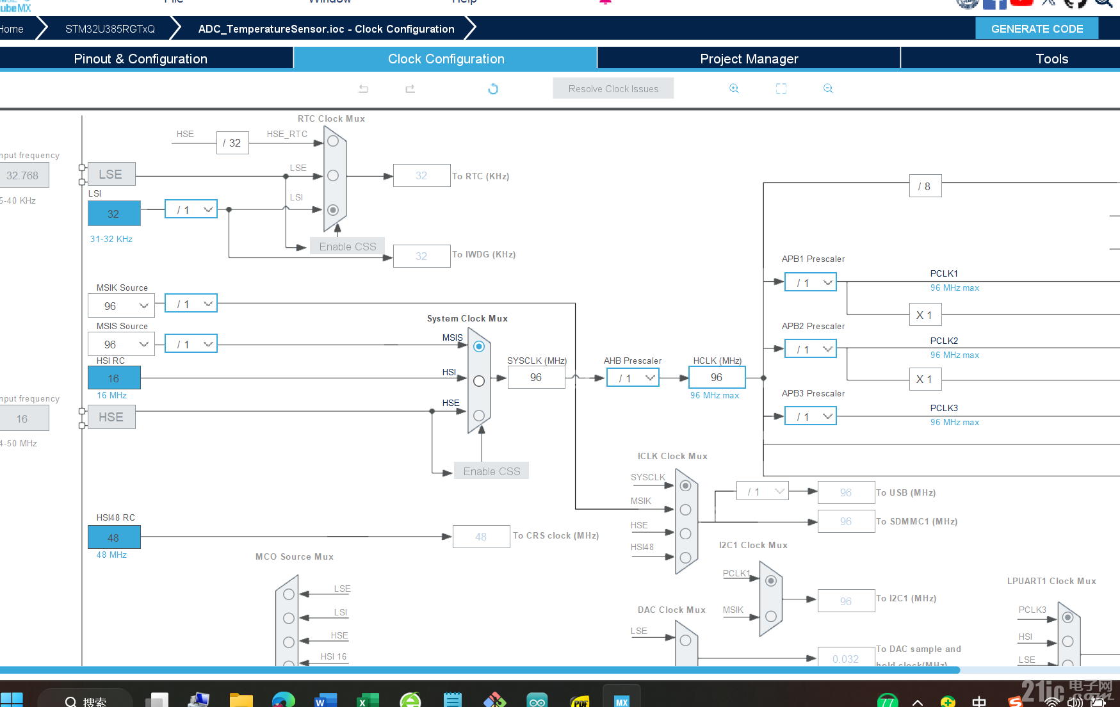Image resolution: width=1120 pixels, height=707 pixels.
Task: Click Enable CSS under System Clock Mux
Action: pos(491,471)
